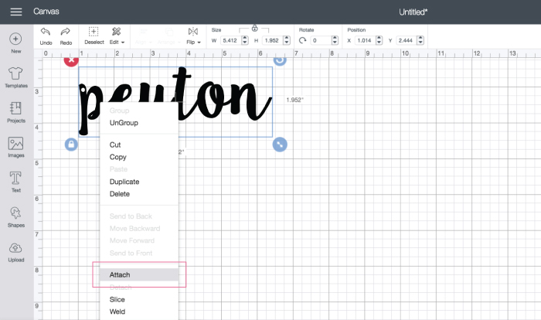
Task: Click the Deselect tool
Action: coord(94,36)
